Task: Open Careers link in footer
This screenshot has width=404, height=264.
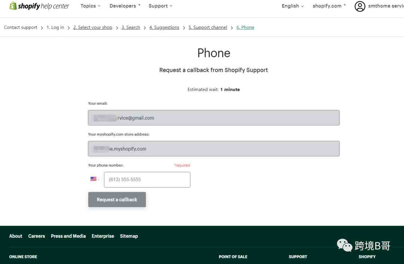Action: pos(37,236)
